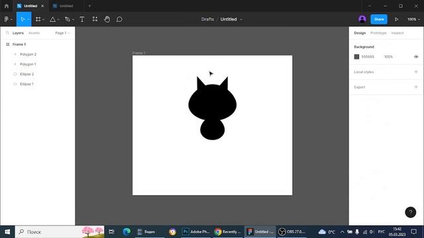The width and height of the screenshot is (424, 238).
Task: Open the 100% zoom dropdown
Action: pos(413,19)
